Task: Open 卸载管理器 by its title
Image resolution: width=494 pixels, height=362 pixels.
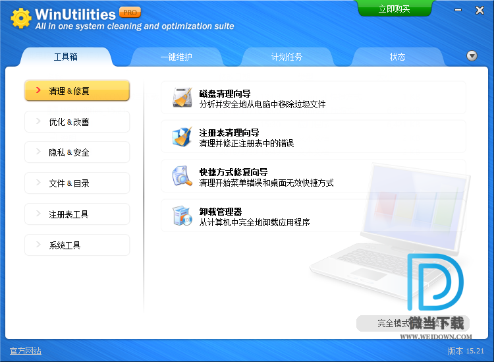Action: [x=221, y=212]
